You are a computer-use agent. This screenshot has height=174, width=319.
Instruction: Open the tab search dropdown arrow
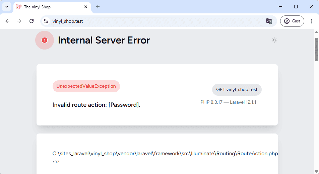[7, 7]
